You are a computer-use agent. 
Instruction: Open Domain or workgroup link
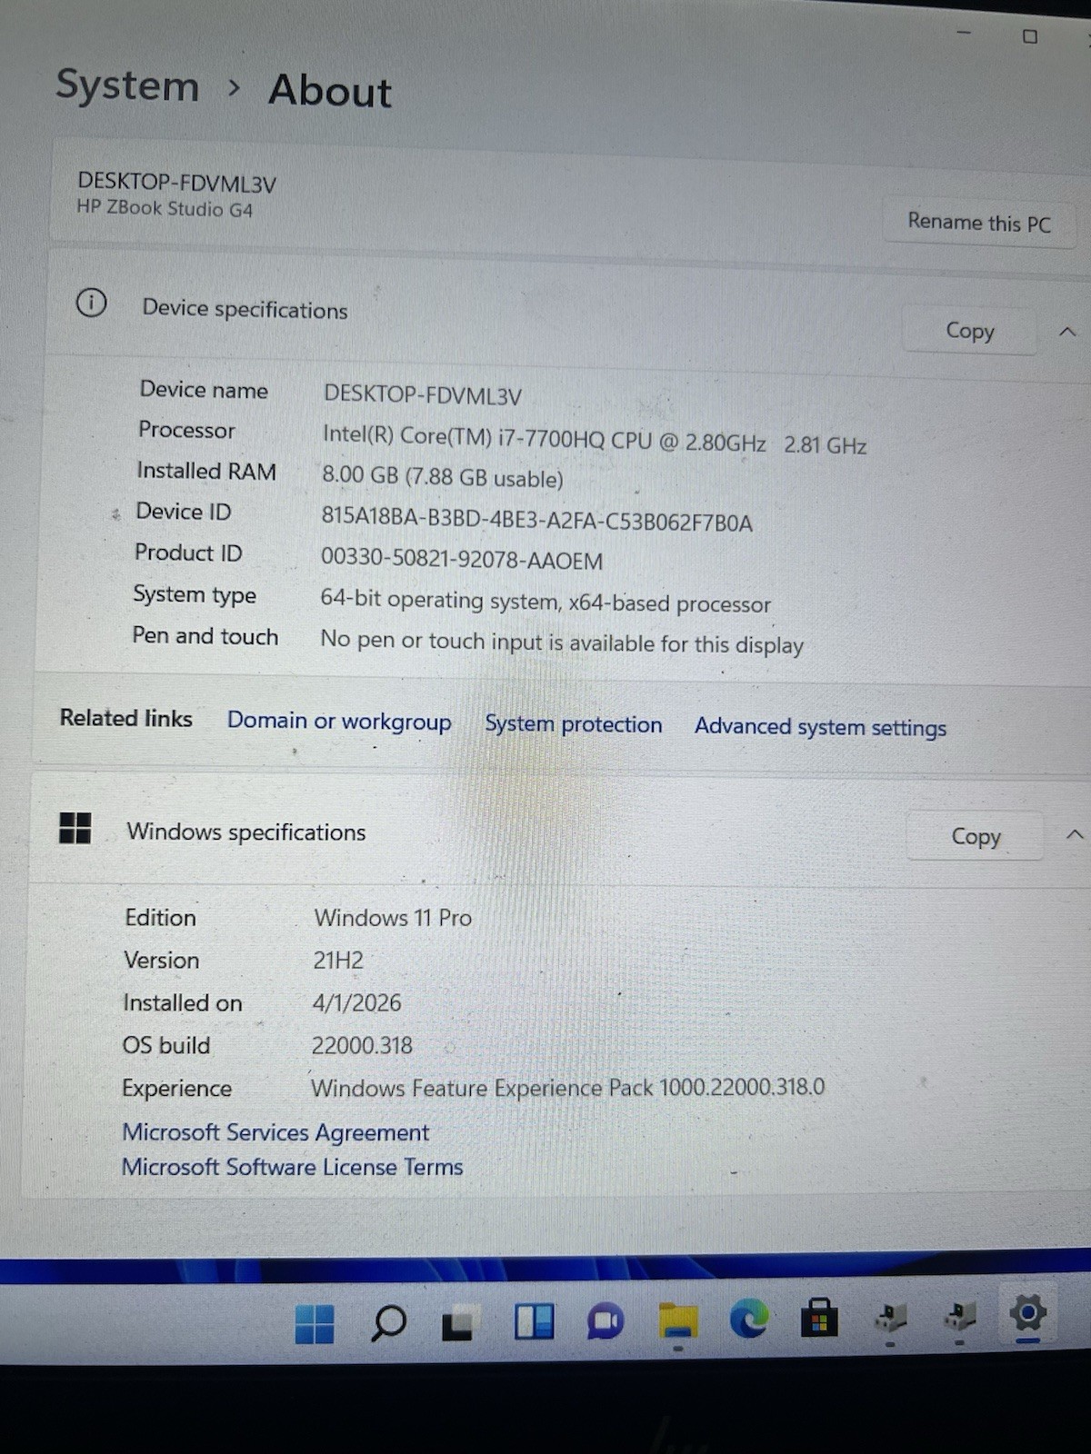point(339,722)
